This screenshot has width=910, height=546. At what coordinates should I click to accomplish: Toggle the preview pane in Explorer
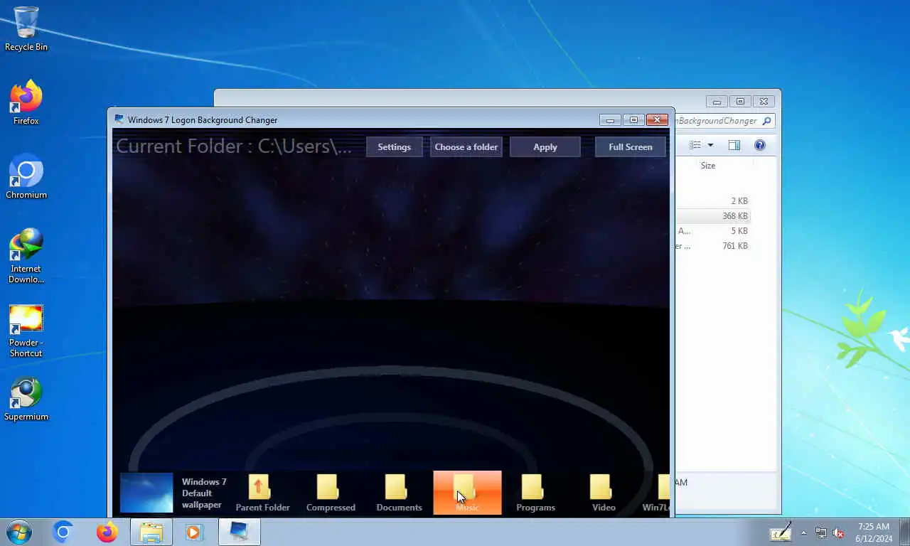(734, 145)
